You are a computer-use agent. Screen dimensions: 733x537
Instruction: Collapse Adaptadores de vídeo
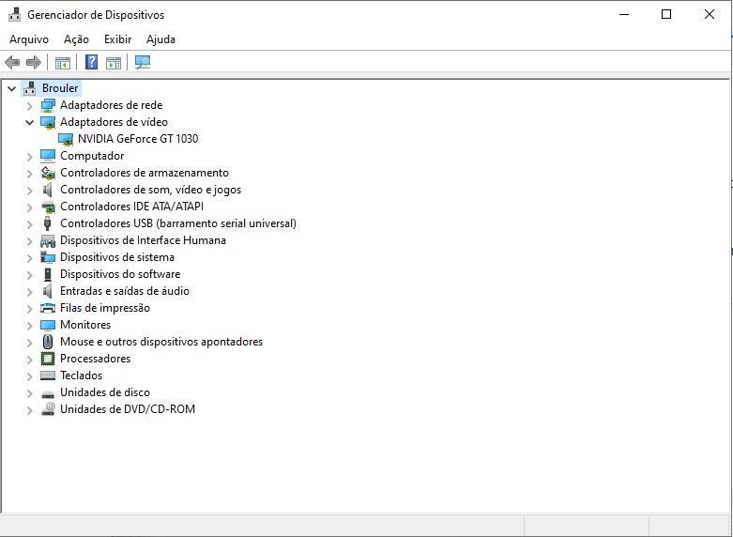click(29, 123)
